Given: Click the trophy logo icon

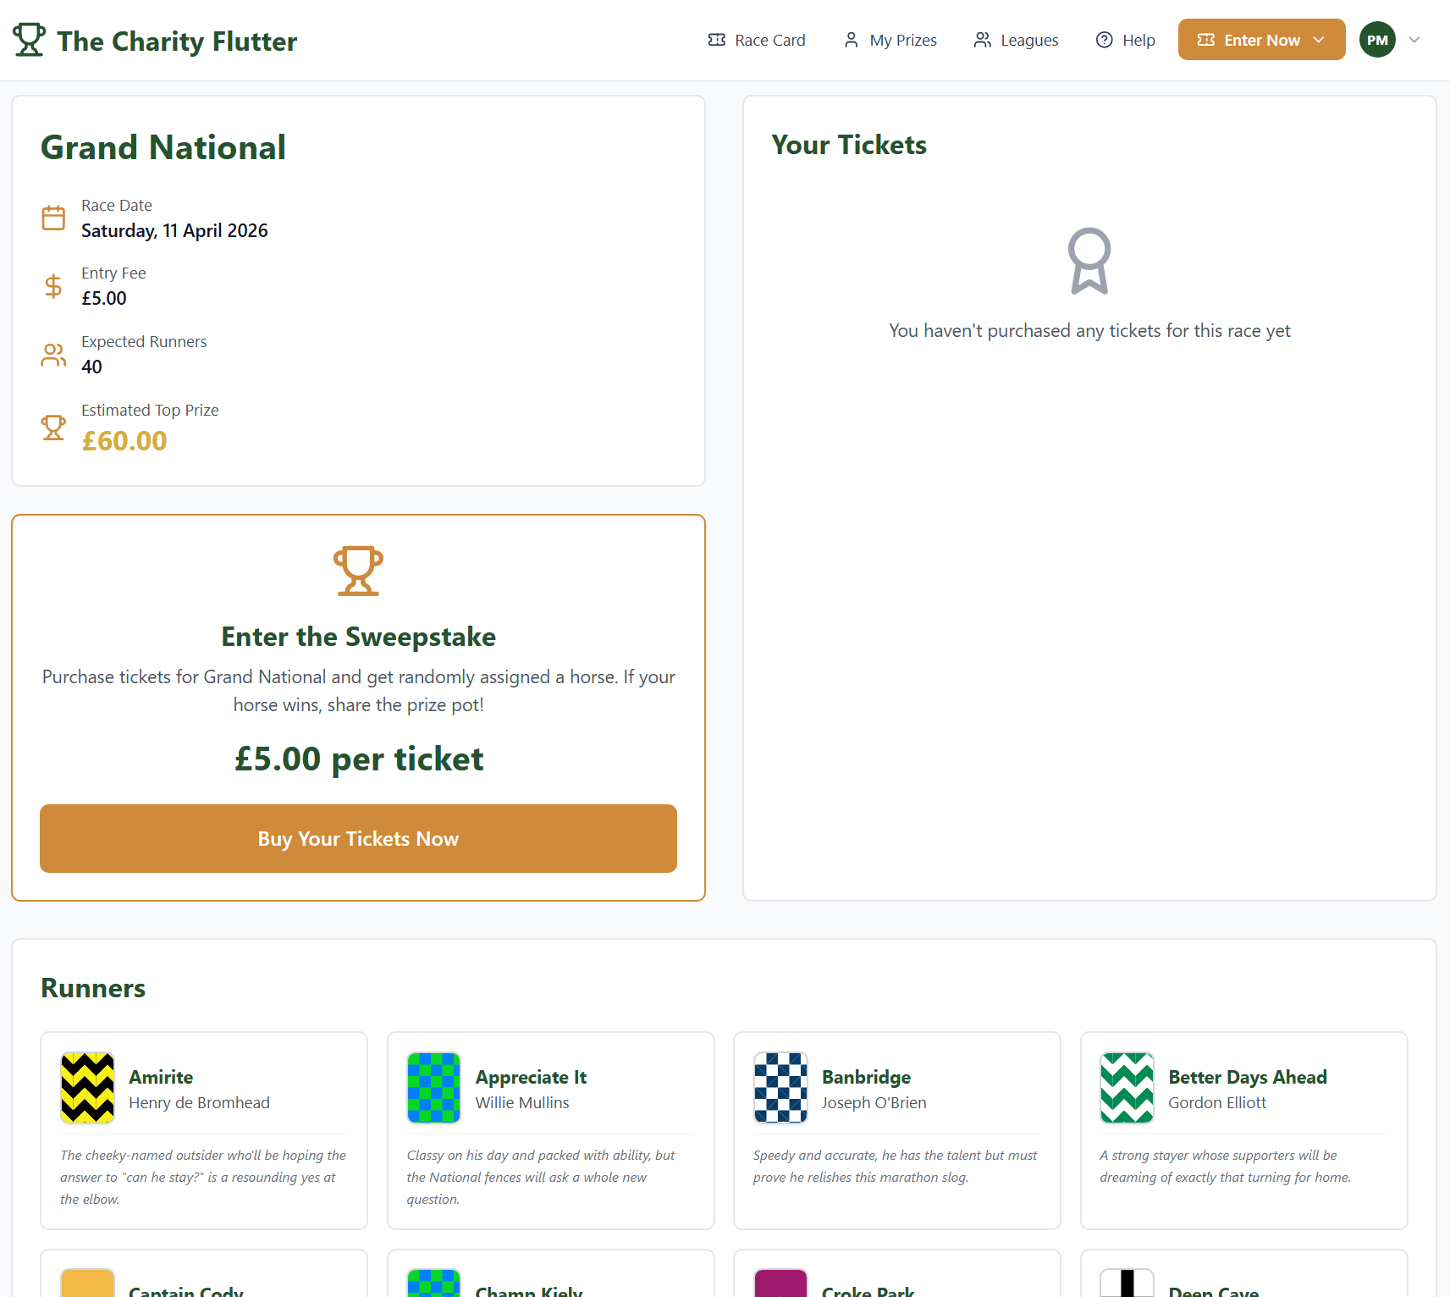Looking at the screenshot, I should (x=29, y=39).
